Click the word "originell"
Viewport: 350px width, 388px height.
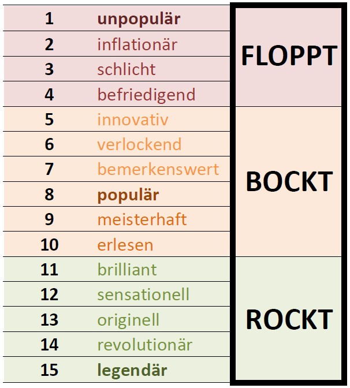(x=128, y=320)
